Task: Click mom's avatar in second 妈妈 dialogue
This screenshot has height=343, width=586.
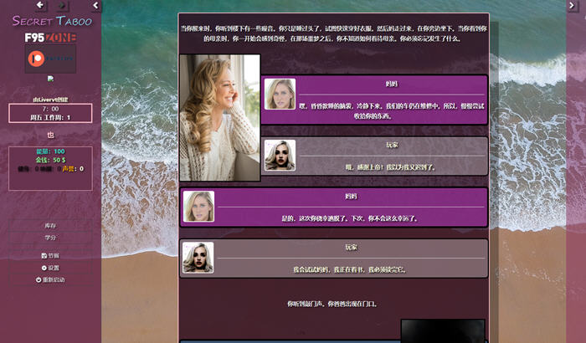Action: [x=198, y=207]
